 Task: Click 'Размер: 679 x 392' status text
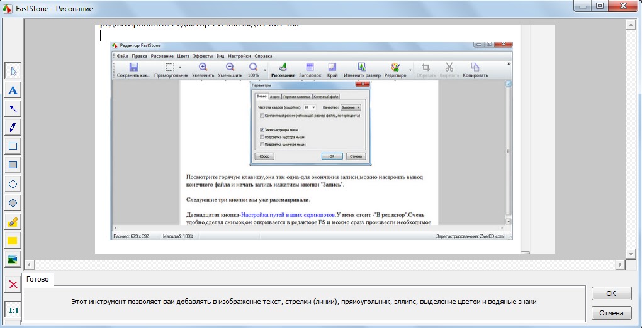tap(131, 236)
